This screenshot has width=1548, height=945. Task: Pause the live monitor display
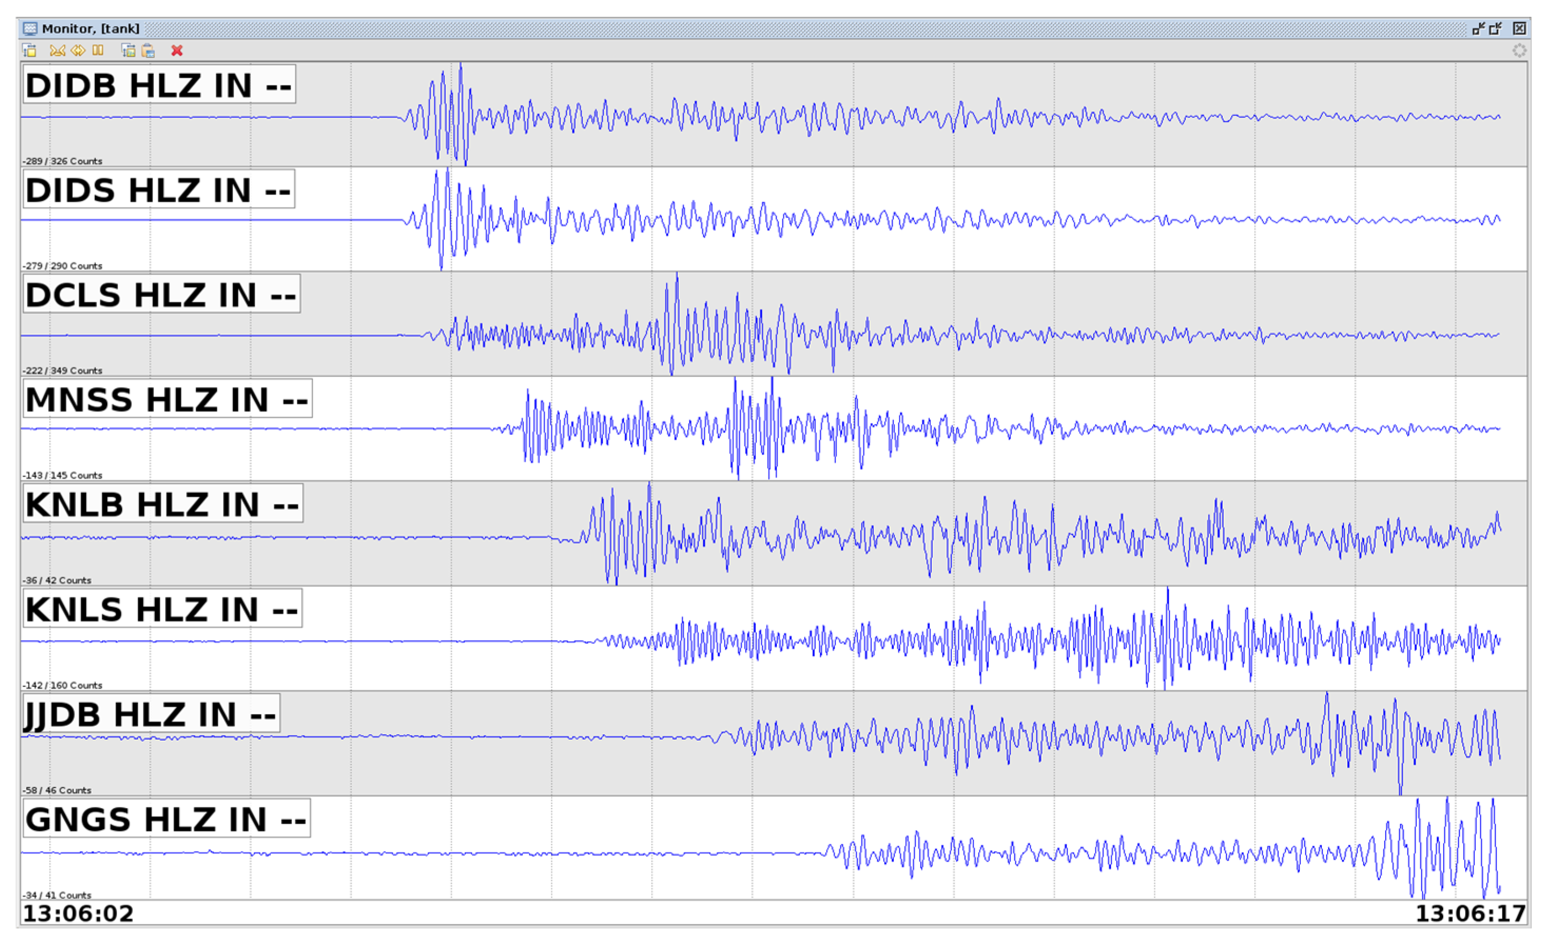point(98,51)
